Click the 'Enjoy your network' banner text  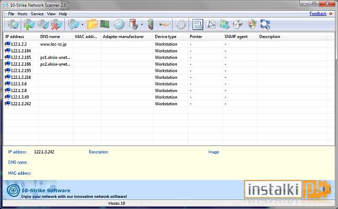[x=74, y=196]
